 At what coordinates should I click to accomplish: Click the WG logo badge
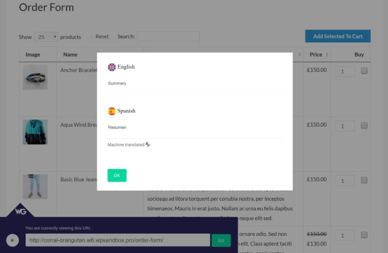pos(20,211)
